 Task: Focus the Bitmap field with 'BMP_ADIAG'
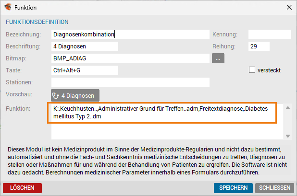point(130,58)
